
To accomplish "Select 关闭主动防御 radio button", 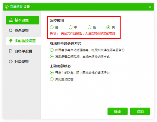I will (x=52, y=79).
